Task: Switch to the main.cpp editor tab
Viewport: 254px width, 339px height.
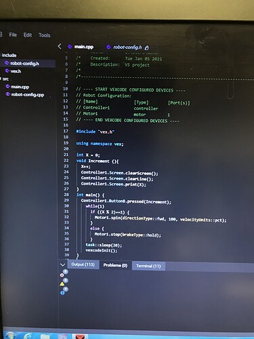Action: [81, 47]
